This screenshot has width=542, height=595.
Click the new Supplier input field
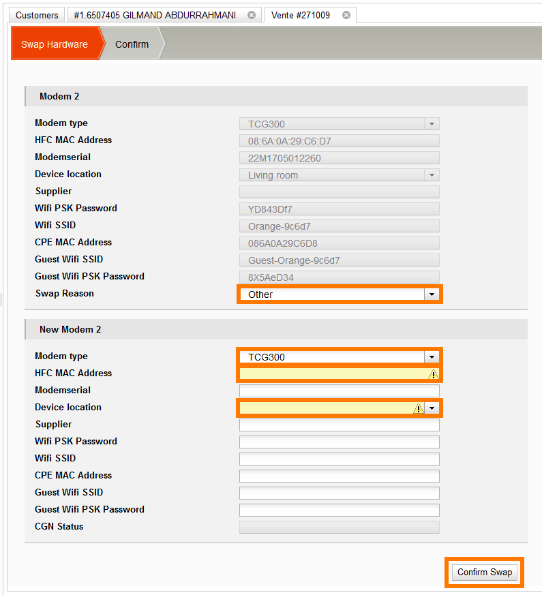coord(339,425)
